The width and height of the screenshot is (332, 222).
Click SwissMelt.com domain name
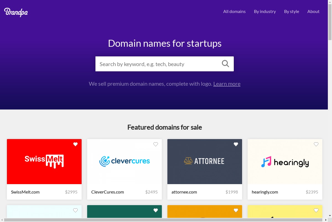point(25,192)
